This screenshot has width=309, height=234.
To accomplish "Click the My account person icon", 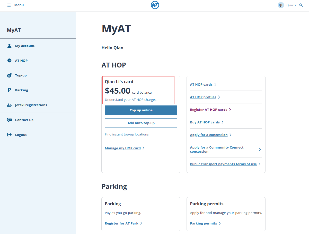I will point(10,46).
